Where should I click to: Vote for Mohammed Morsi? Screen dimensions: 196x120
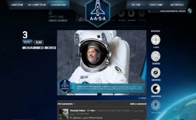point(27,42)
